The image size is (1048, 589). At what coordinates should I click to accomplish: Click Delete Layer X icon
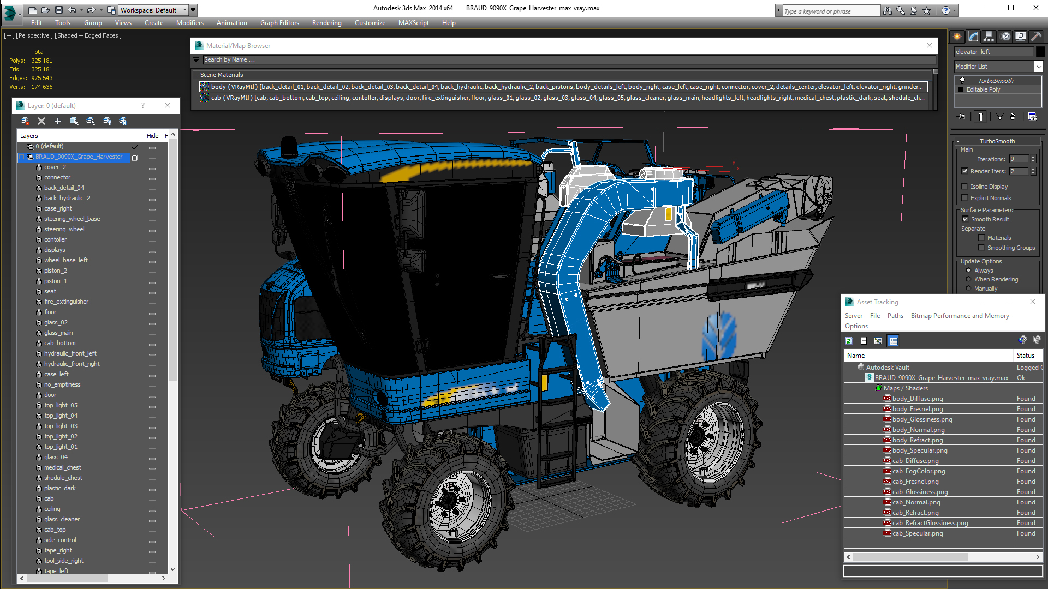(x=41, y=121)
